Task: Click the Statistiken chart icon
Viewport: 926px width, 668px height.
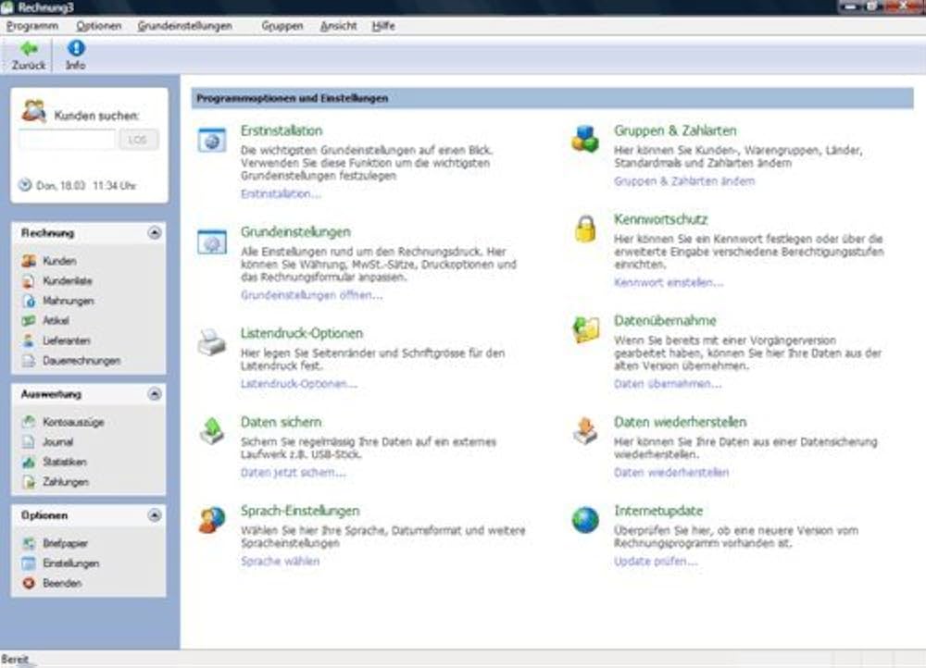Action: 29,462
